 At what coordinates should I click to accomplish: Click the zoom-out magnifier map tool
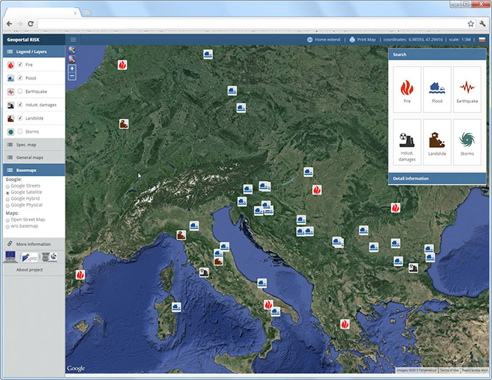(72, 59)
